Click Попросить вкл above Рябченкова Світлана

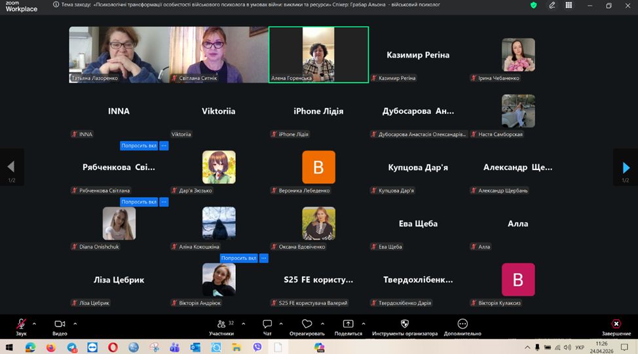138,146
